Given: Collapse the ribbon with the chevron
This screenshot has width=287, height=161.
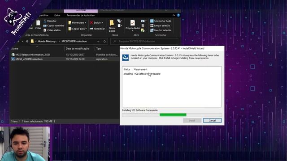Looking at the screenshot, I should (174, 15).
